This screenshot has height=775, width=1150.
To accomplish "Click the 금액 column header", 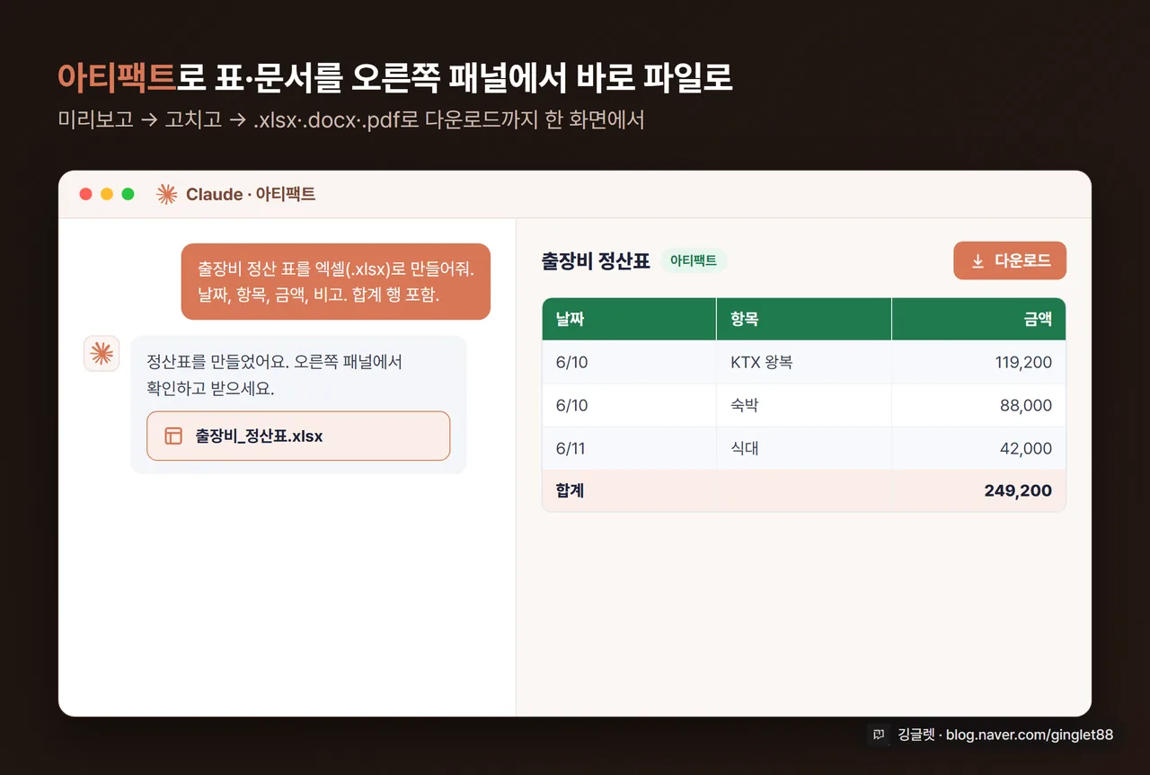I will (x=979, y=319).
